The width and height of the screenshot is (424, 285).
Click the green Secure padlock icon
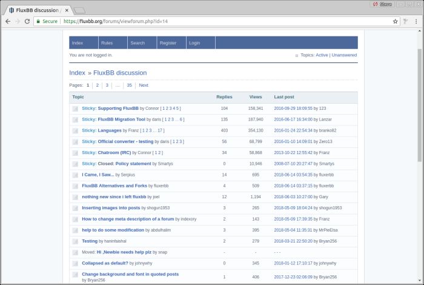pyautogui.click(x=38, y=21)
